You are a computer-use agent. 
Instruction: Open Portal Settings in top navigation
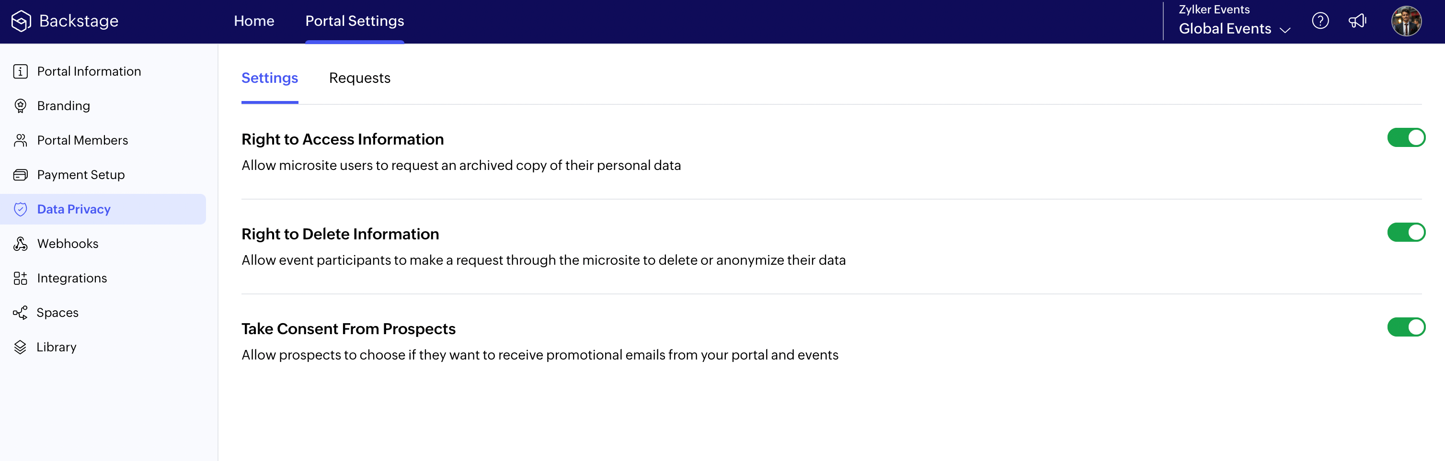[355, 21]
